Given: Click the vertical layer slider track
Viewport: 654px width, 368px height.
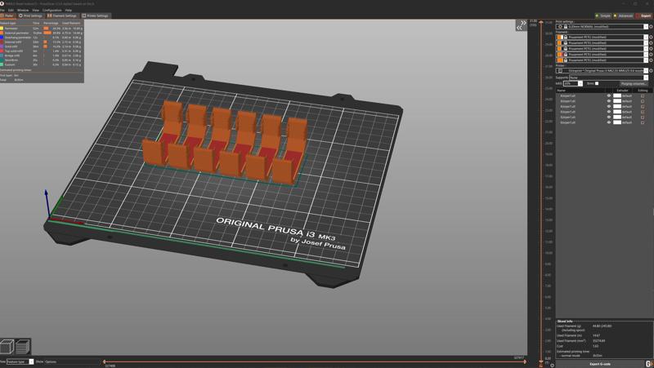Looking at the screenshot, I should pyautogui.click(x=541, y=192).
